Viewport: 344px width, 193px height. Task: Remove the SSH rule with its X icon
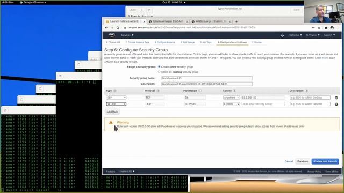click(x=336, y=98)
